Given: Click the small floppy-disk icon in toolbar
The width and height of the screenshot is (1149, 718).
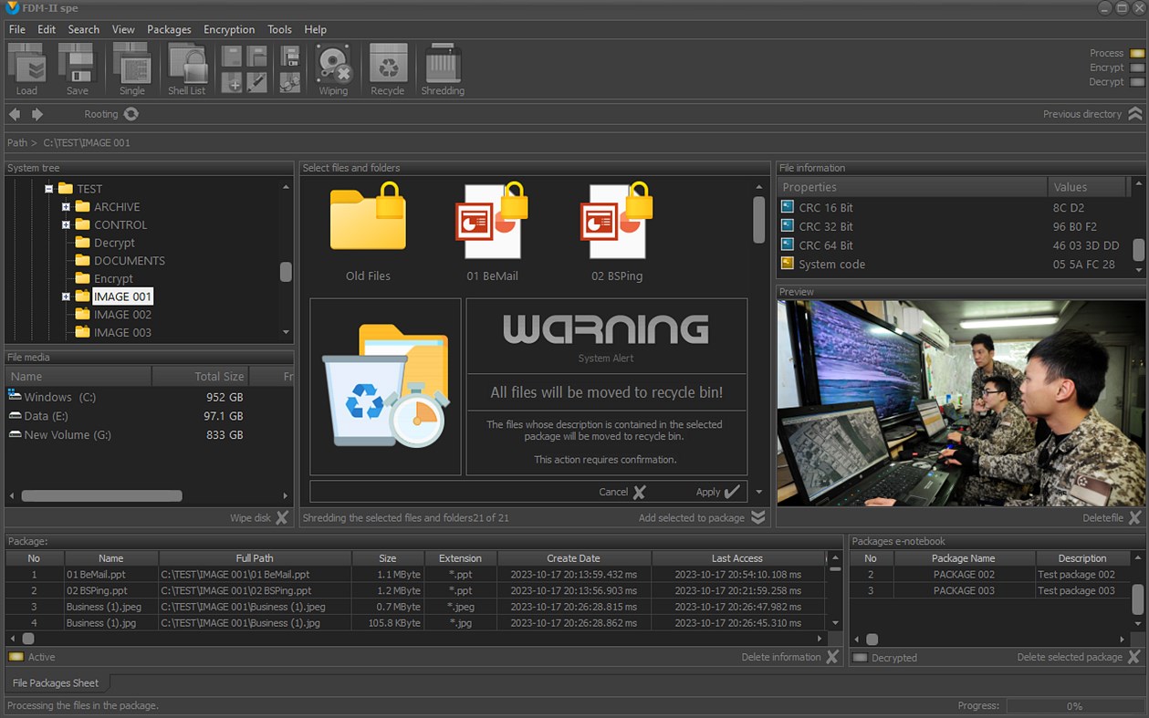Looking at the screenshot, I should pos(290,57).
